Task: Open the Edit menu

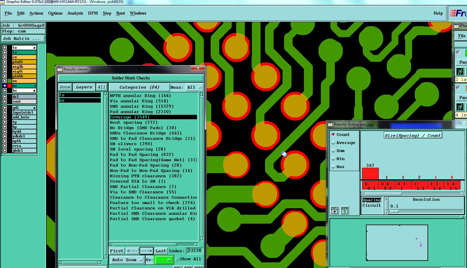Action: 21,13
